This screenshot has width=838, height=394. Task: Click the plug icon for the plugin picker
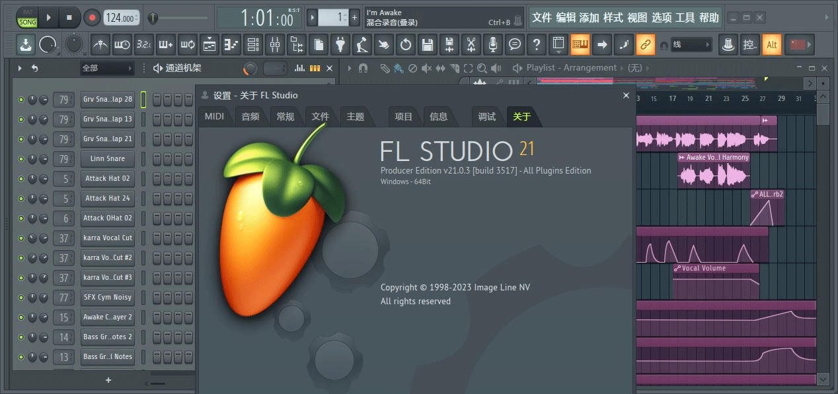tap(340, 45)
